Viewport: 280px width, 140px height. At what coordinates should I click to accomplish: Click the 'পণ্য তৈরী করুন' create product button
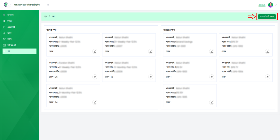pos(267,16)
